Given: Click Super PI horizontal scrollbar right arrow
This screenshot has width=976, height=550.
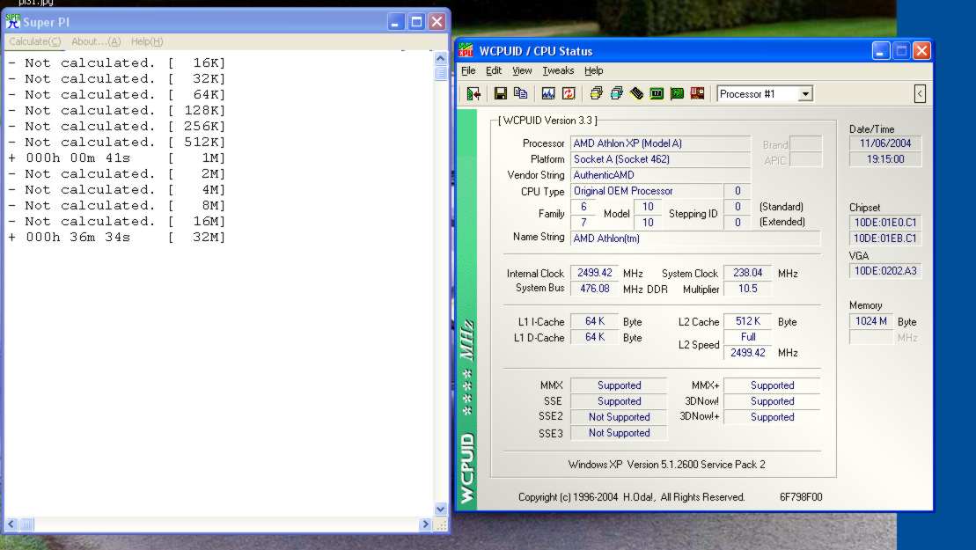Looking at the screenshot, I should click(x=426, y=524).
